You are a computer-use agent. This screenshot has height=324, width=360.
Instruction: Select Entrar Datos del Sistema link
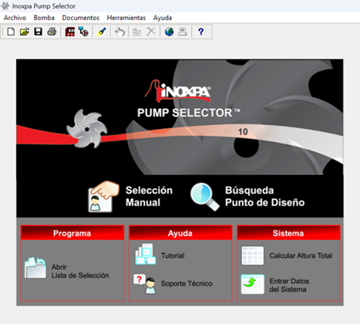289,285
